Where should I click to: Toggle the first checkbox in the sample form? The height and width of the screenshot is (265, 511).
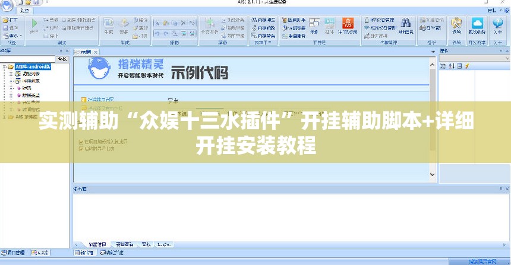(x=81, y=142)
